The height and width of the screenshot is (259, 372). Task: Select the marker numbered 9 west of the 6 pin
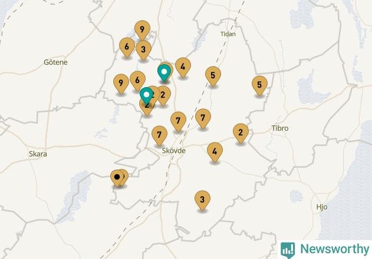point(121,83)
